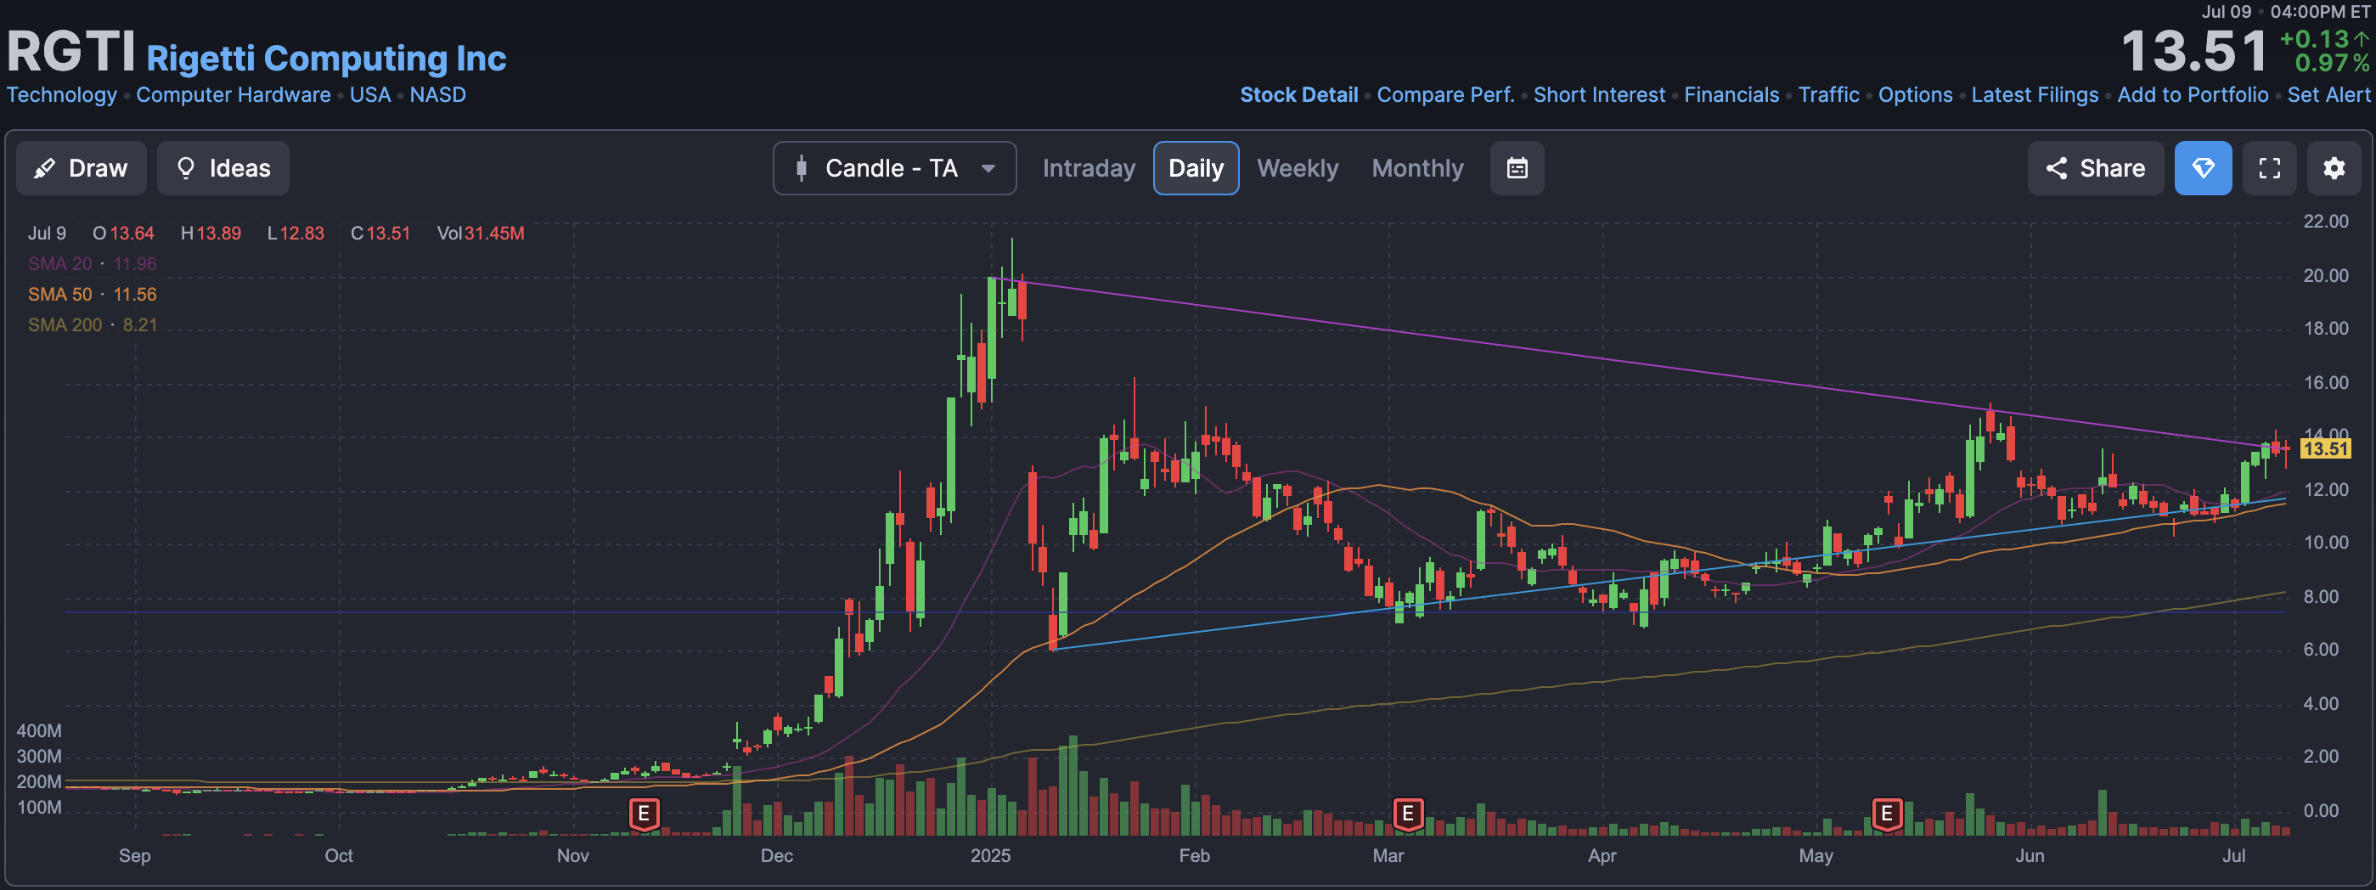Select the Daily timeframe
Screen dimensions: 2376x890
1196,168
